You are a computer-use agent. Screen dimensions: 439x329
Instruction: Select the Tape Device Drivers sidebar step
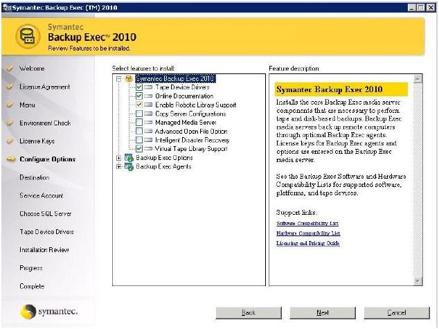point(46,232)
